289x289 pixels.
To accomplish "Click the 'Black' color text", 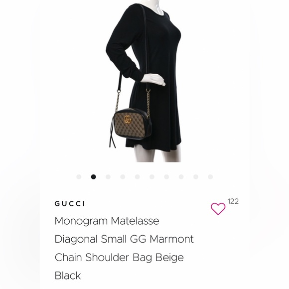I will point(68,276).
